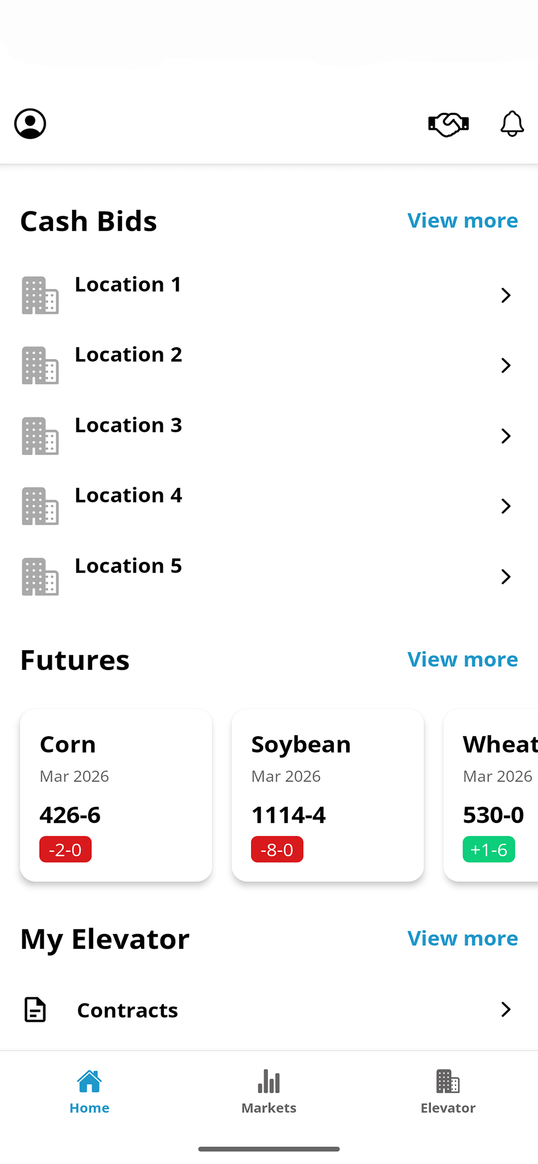View more My Elevator items

click(x=463, y=938)
